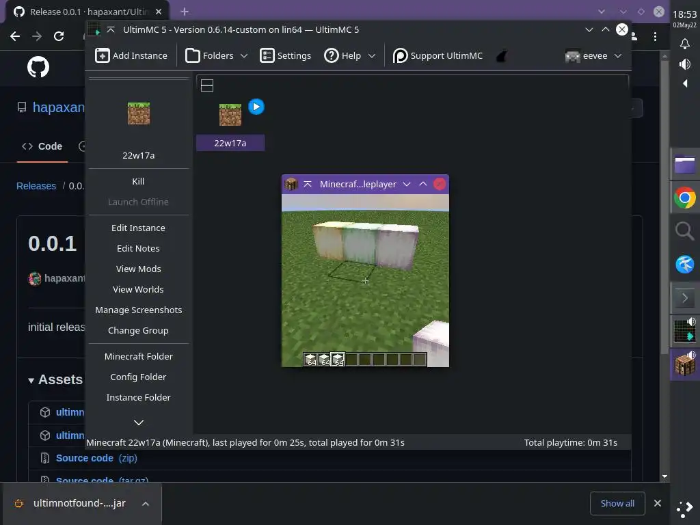
Task: Expand the ultimnotfound jar download options
Action: 145,504
